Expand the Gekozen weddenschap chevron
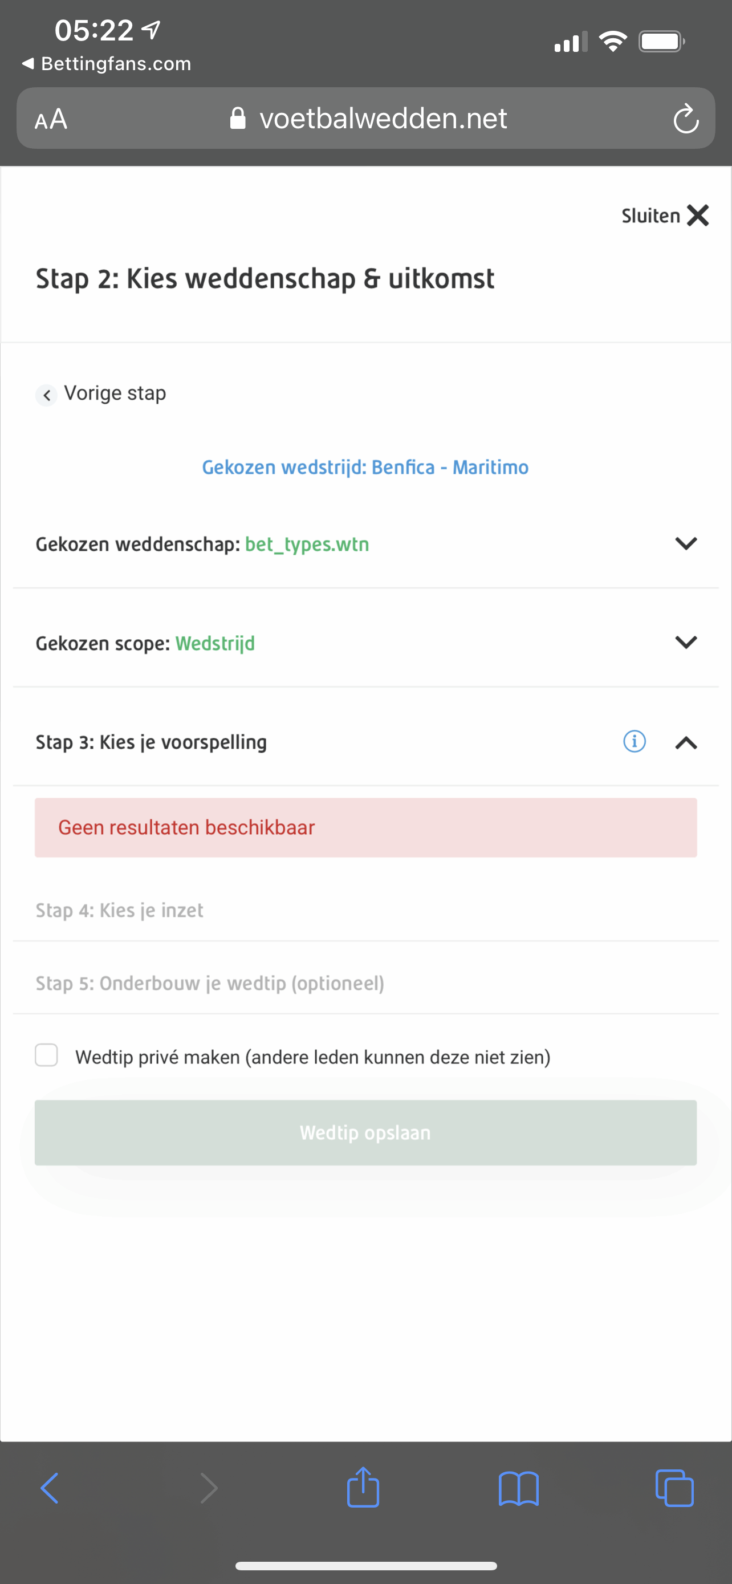Screen dimensions: 732x1584 [x=686, y=543]
